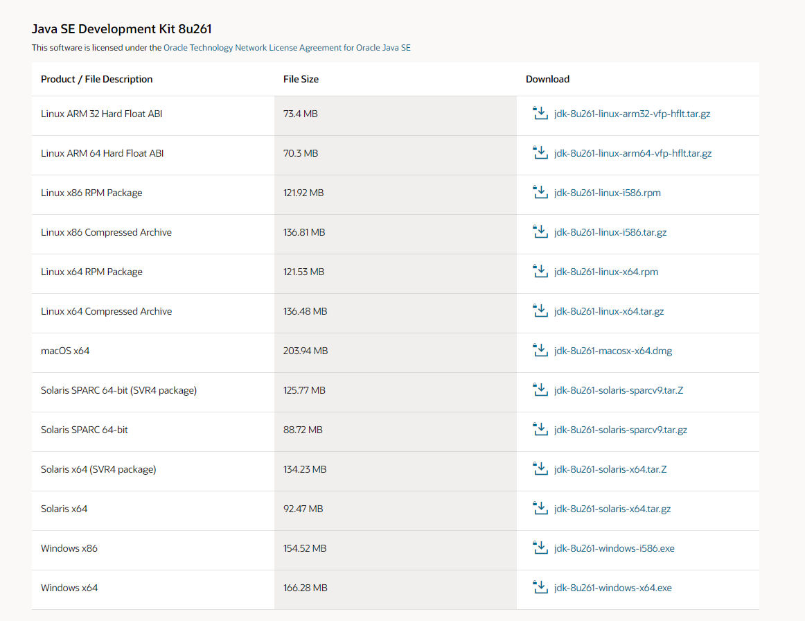Select the Linux ARM 32 Hard Float ABI text
Image resolution: width=805 pixels, height=621 pixels.
(102, 114)
